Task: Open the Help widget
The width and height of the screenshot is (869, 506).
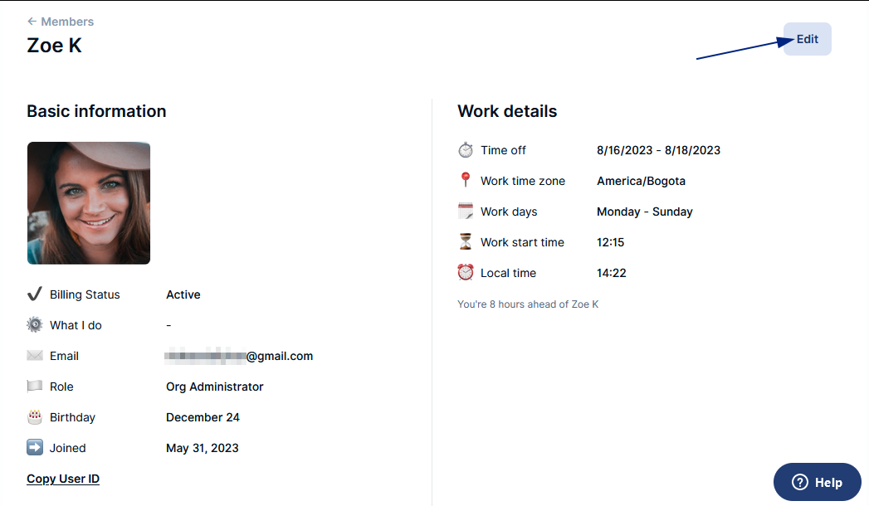Action: (817, 482)
